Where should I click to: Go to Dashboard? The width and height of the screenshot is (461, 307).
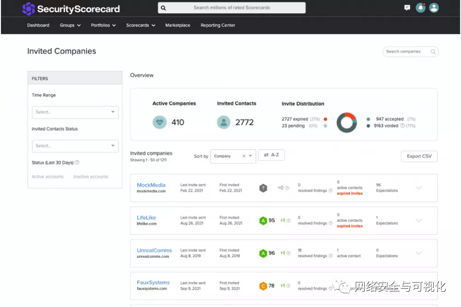38,25
